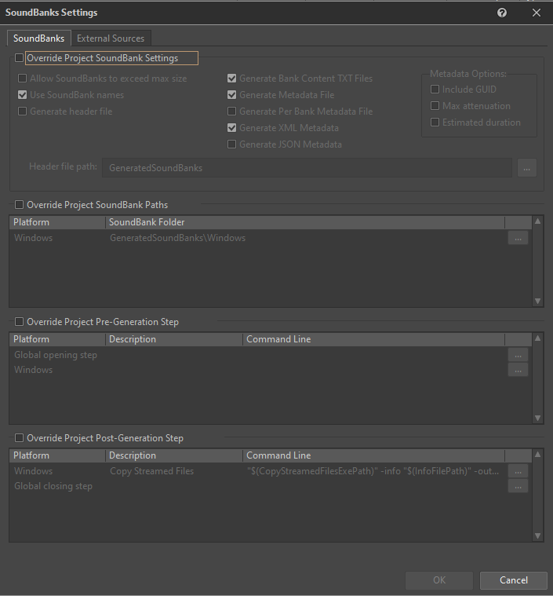Click Command Line header in Pre-Generation list
This screenshot has width=553, height=596.
point(373,339)
